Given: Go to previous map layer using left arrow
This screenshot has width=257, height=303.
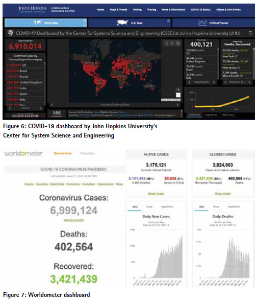Looking at the screenshot, I should click(x=52, y=105).
